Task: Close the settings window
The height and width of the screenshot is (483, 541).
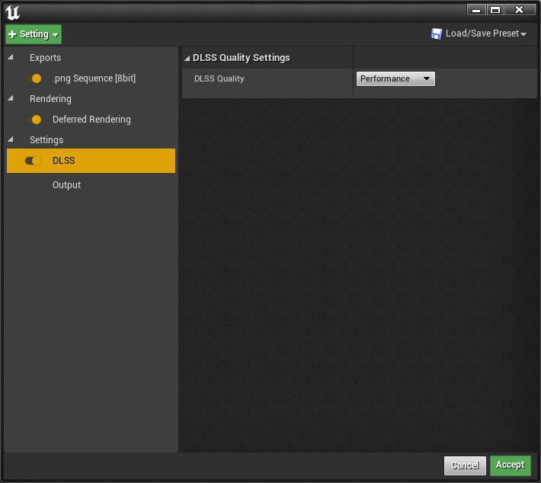Action: click(519, 10)
